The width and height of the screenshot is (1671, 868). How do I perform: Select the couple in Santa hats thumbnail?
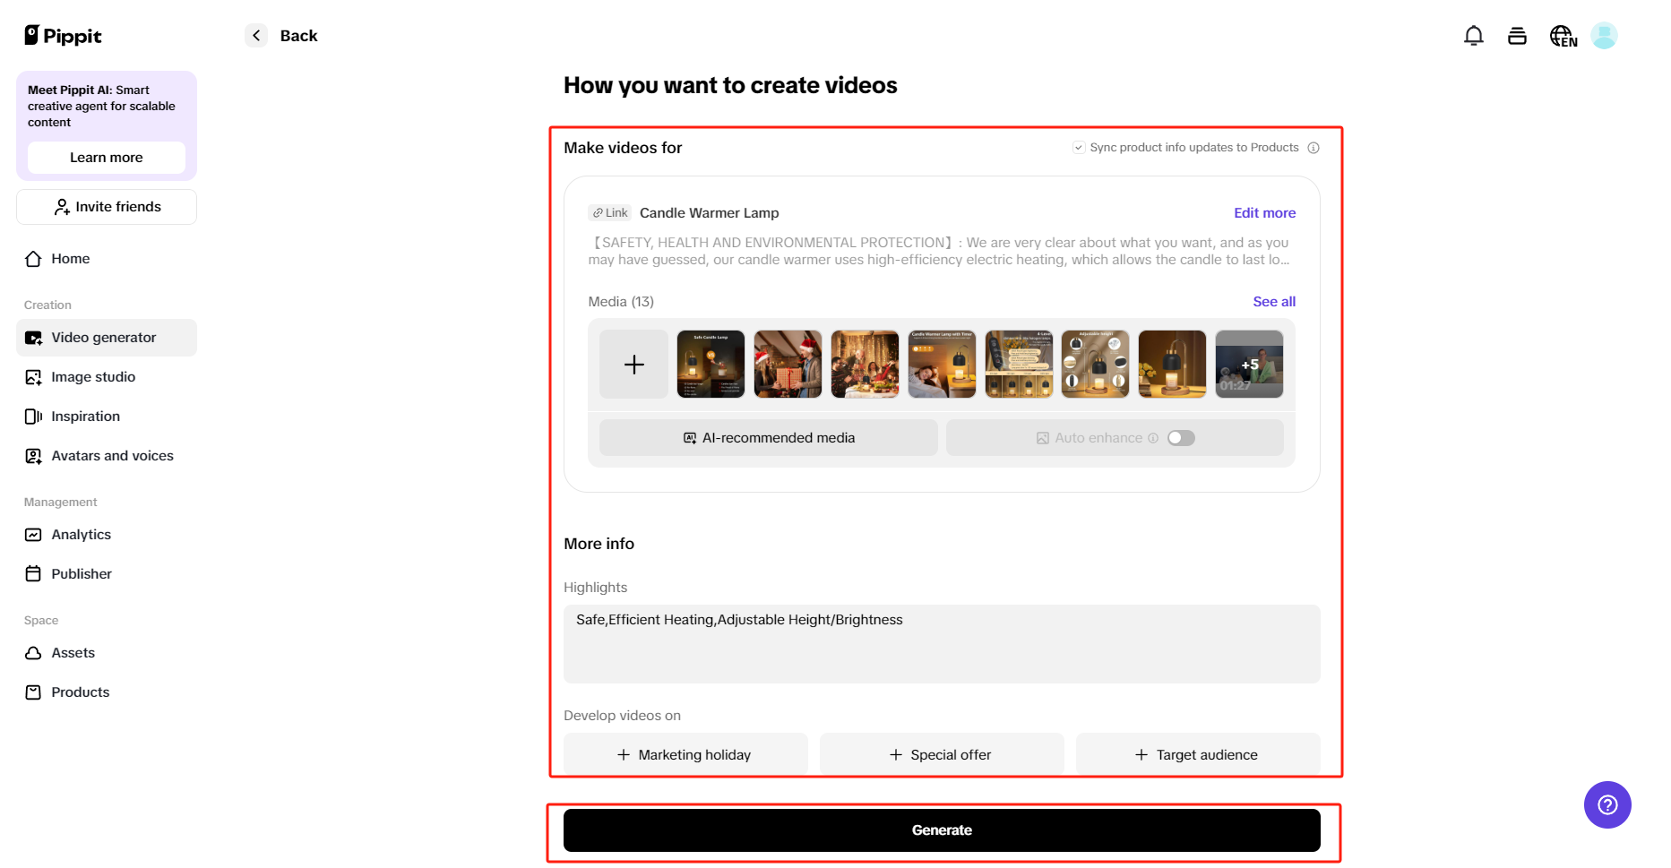click(788, 365)
